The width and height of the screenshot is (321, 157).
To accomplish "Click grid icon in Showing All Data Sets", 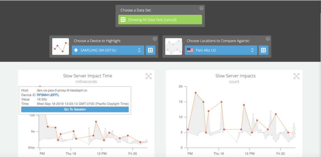I will [123, 20].
